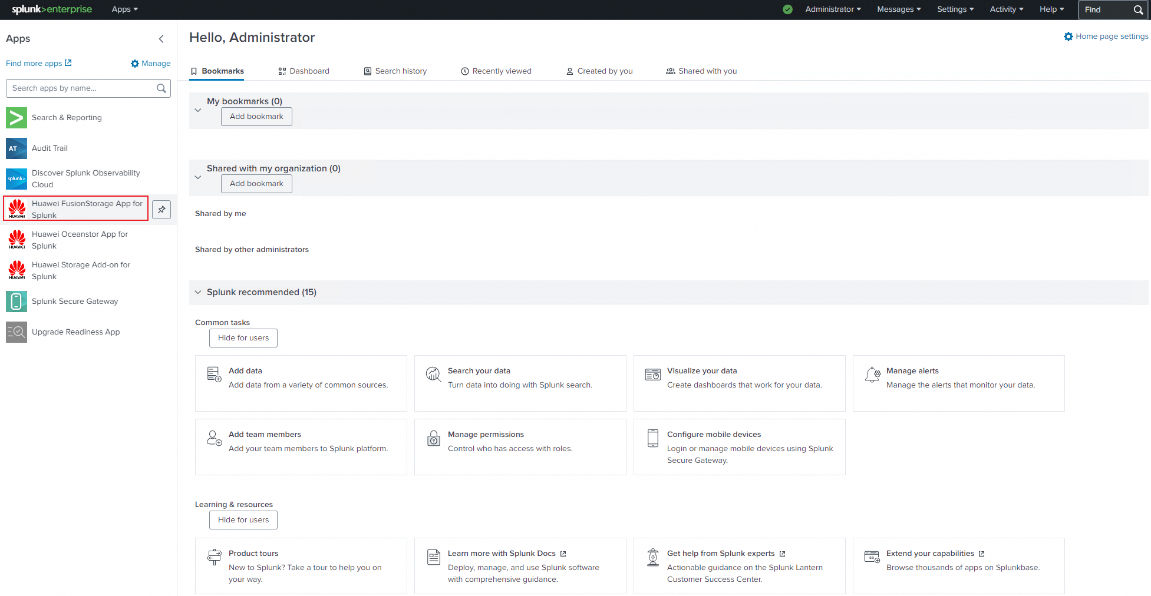
Task: Click the Find search magnifier icon
Action: point(1138,9)
